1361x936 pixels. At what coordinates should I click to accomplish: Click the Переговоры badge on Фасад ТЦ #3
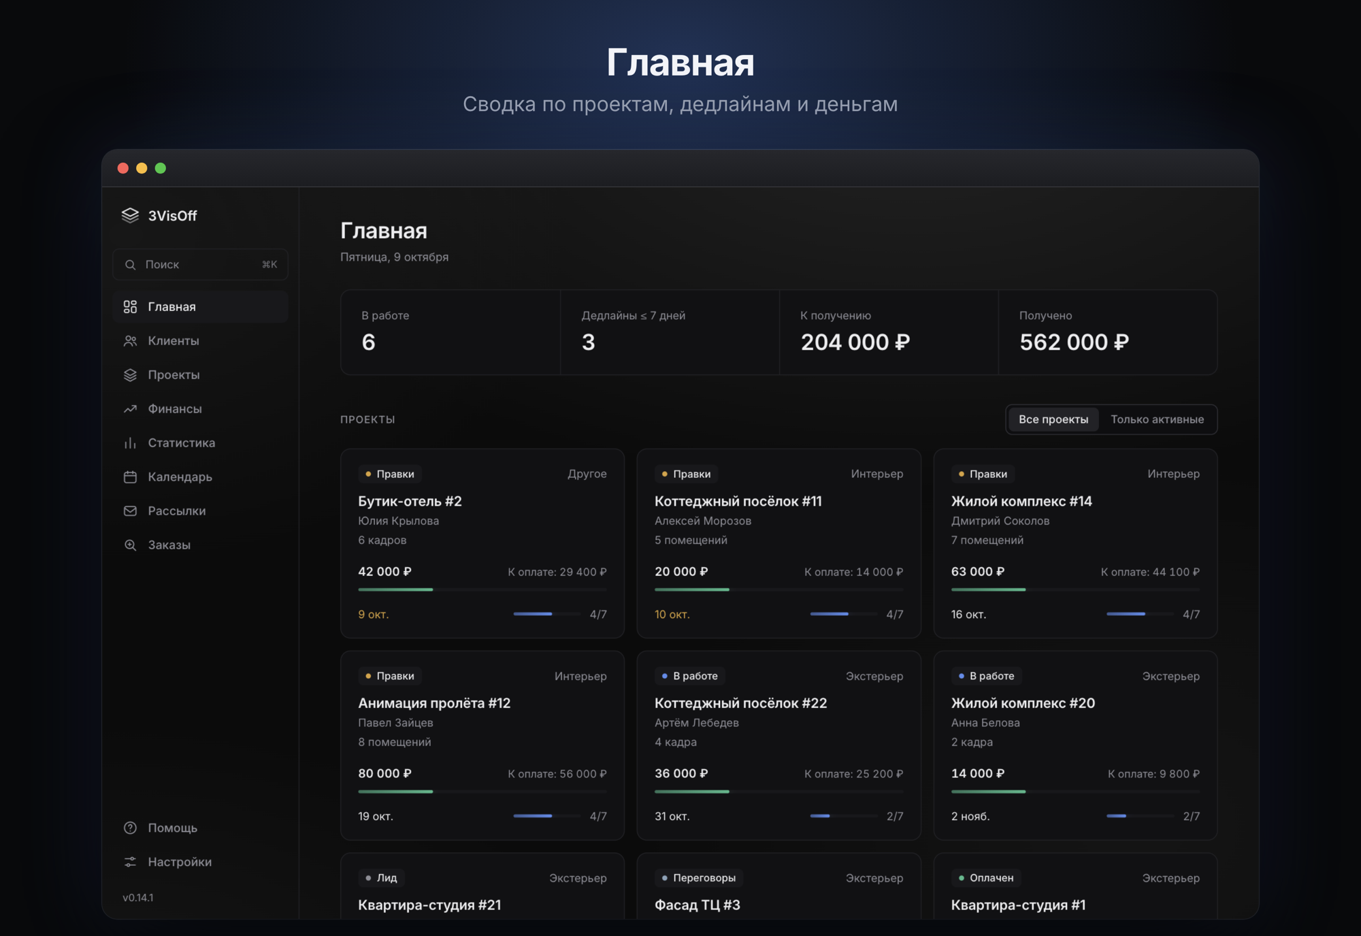(x=699, y=878)
